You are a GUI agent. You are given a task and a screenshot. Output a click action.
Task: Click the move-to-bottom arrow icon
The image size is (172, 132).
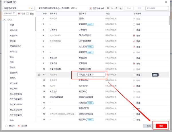pyautogui.click(x=120, y=8)
